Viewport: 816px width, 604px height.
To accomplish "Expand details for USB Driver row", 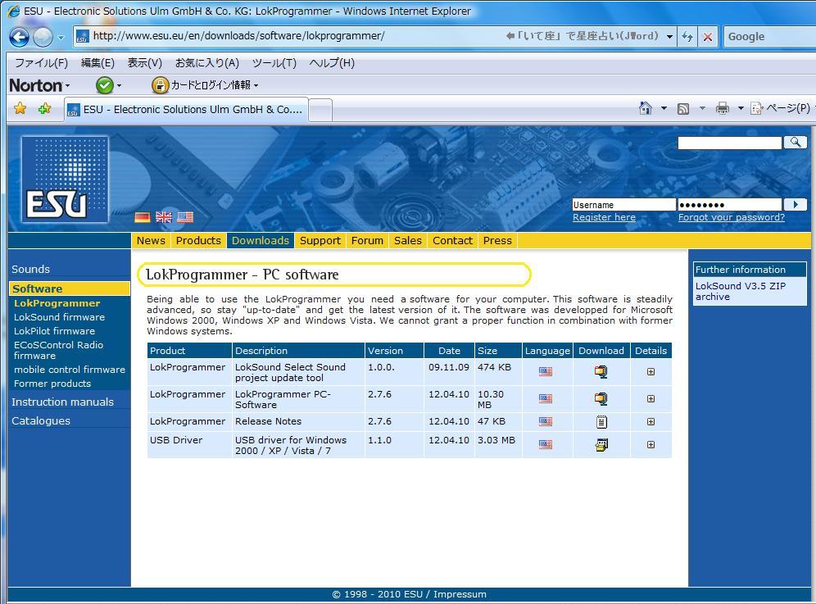I will click(x=651, y=445).
